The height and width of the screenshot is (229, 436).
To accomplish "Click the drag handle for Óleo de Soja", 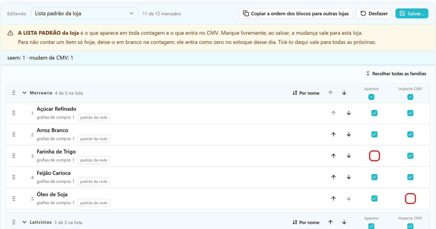I will click(x=14, y=199).
